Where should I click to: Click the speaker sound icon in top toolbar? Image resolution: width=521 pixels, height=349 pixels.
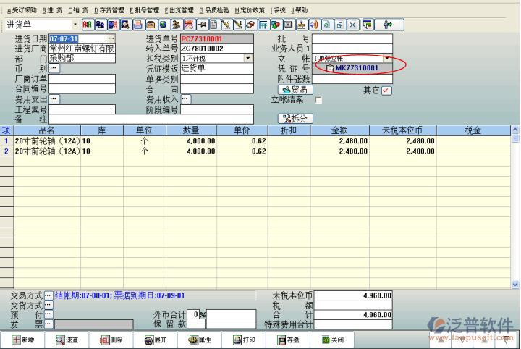point(313,25)
